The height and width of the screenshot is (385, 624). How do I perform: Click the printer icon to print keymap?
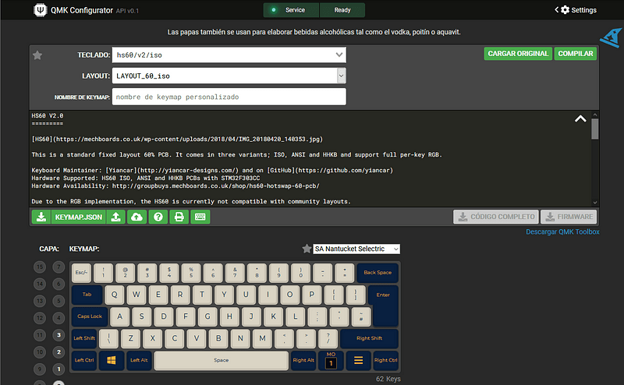(179, 217)
